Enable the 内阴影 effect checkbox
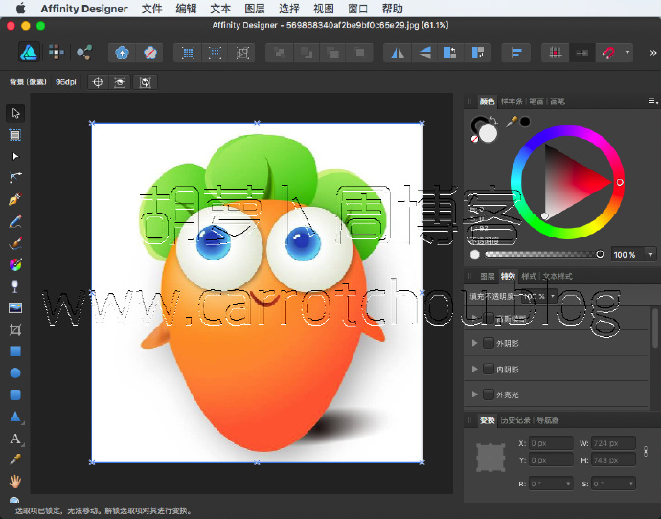Image resolution: width=661 pixels, height=519 pixels. pos(489,369)
